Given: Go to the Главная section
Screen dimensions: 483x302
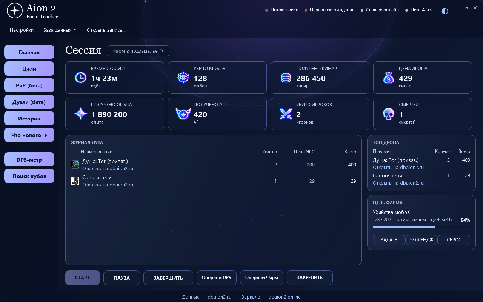Looking at the screenshot, I should (29, 52).
